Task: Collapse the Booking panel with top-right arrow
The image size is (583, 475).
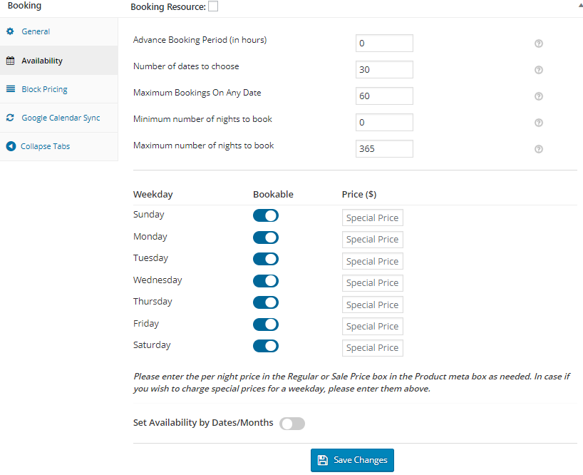Action: click(579, 4)
